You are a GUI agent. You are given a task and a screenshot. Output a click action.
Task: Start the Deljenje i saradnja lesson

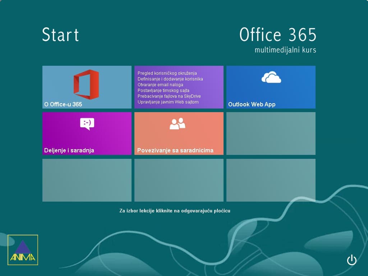click(x=87, y=133)
